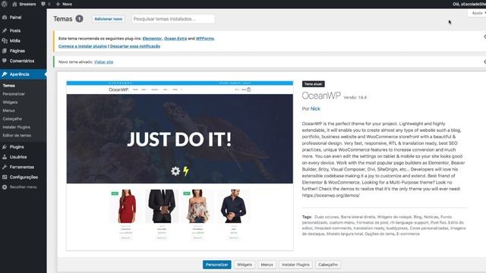The image size is (486, 273).
Task: Focus the Pesquisar temas instalados search field
Action: click(173, 19)
